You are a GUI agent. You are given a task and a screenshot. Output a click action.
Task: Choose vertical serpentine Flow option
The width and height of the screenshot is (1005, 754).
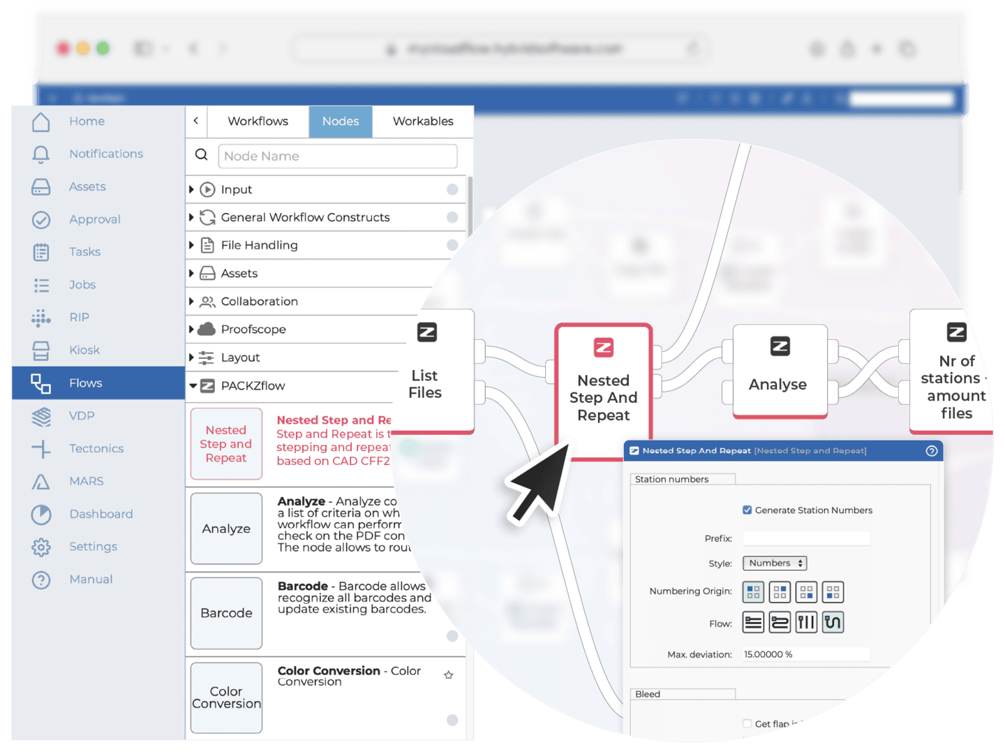coord(833,622)
